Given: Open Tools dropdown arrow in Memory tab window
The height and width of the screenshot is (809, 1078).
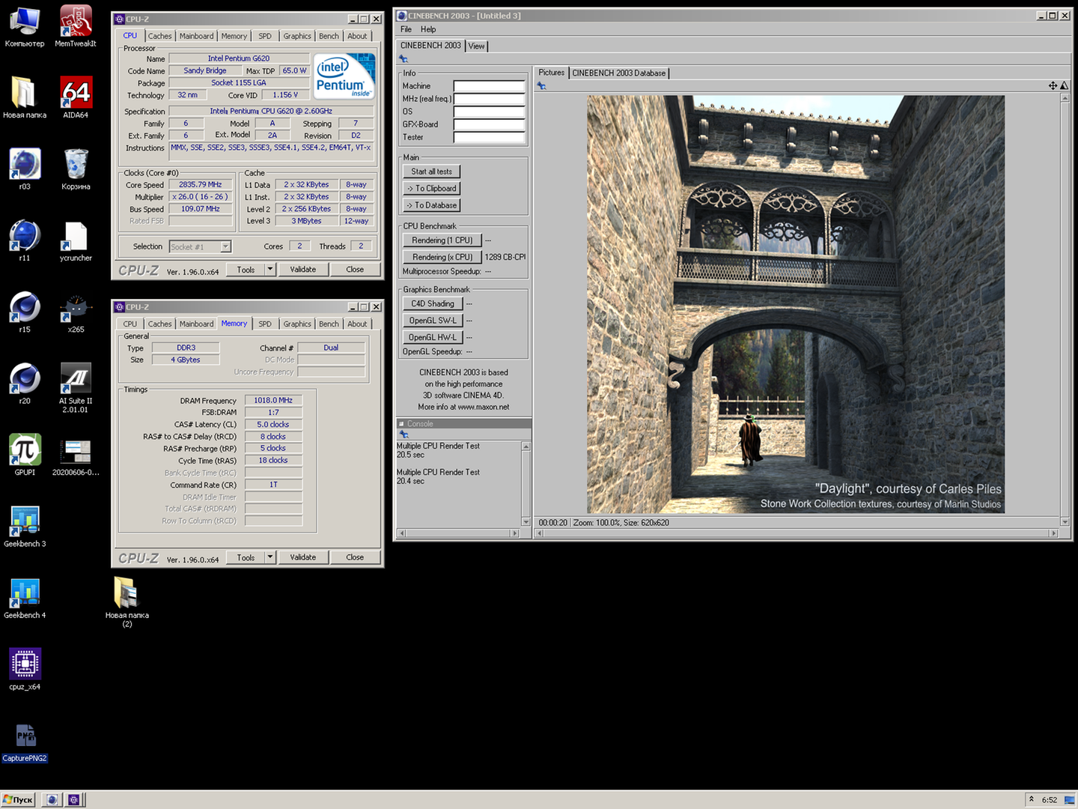Looking at the screenshot, I should pos(270,557).
